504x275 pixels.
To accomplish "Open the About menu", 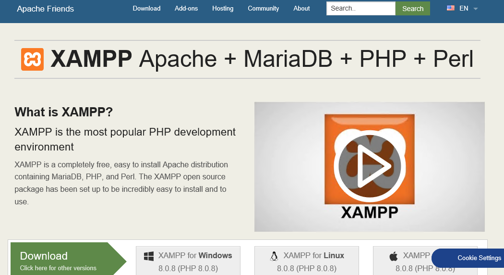I will click(x=301, y=8).
